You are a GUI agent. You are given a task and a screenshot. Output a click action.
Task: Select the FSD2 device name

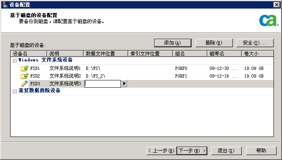point(35,76)
